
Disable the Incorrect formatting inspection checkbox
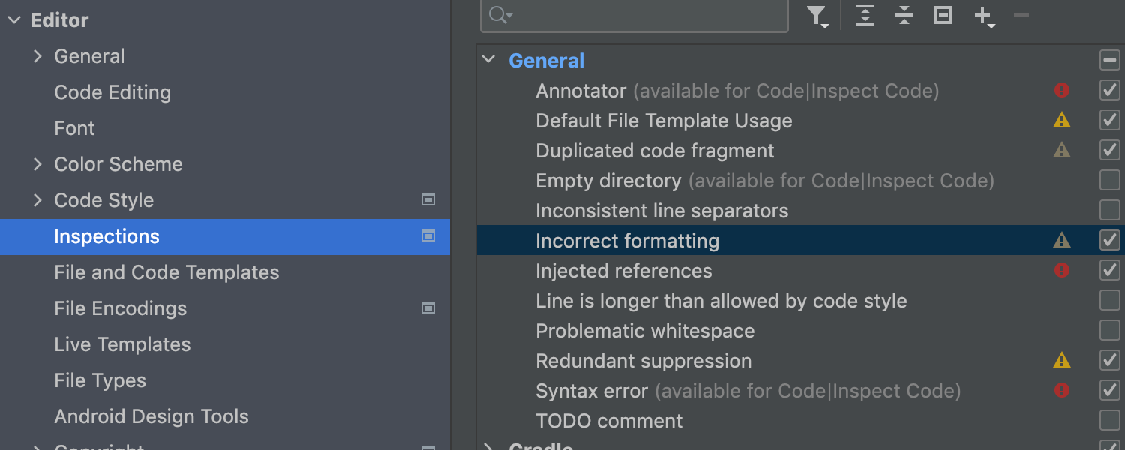1110,241
